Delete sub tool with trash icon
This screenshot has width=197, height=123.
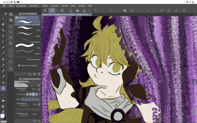39,74
